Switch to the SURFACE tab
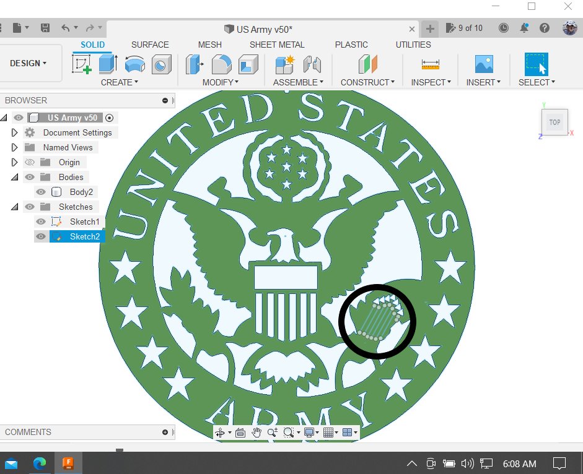Image resolution: width=583 pixels, height=474 pixels. pos(150,45)
